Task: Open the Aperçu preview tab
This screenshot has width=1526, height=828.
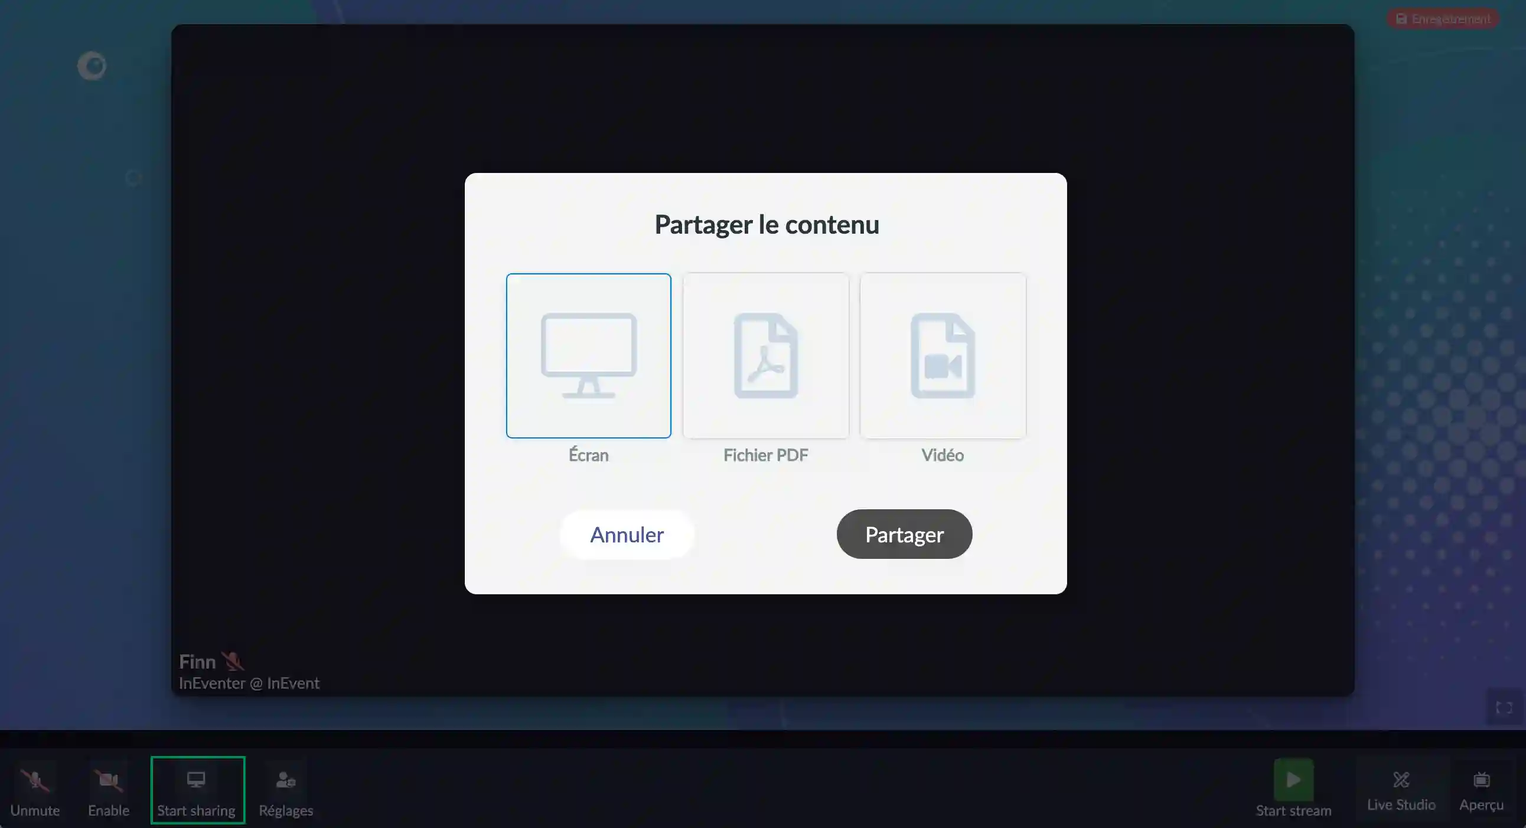Action: tap(1482, 789)
